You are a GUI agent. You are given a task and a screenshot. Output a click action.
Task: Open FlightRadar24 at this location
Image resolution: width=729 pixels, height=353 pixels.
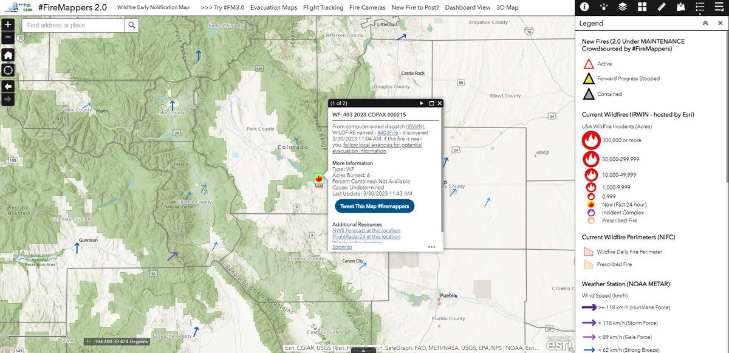pos(366,237)
